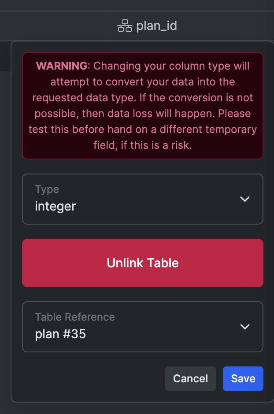Open the Type field showing integer
This screenshot has height=414, width=274.
tap(143, 199)
